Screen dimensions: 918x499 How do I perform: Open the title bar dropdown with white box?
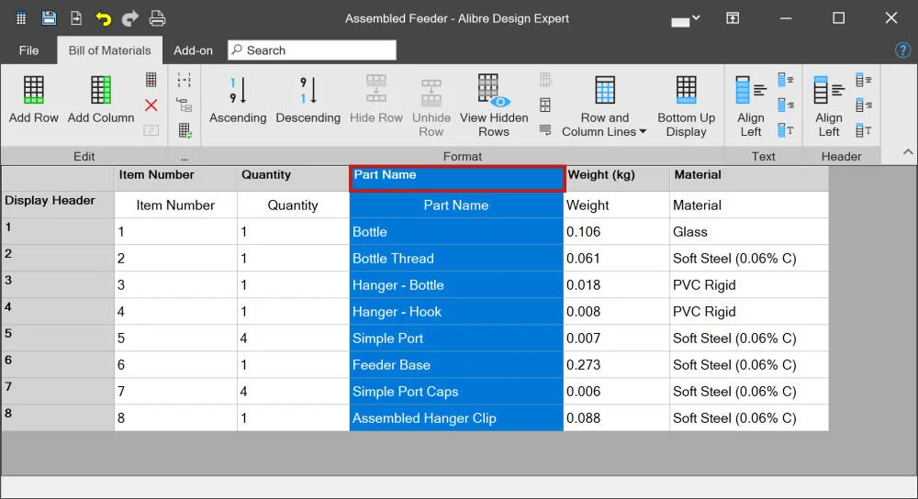tap(686, 20)
